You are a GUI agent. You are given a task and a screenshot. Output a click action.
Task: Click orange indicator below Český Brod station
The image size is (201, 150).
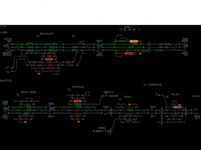pos(25,122)
